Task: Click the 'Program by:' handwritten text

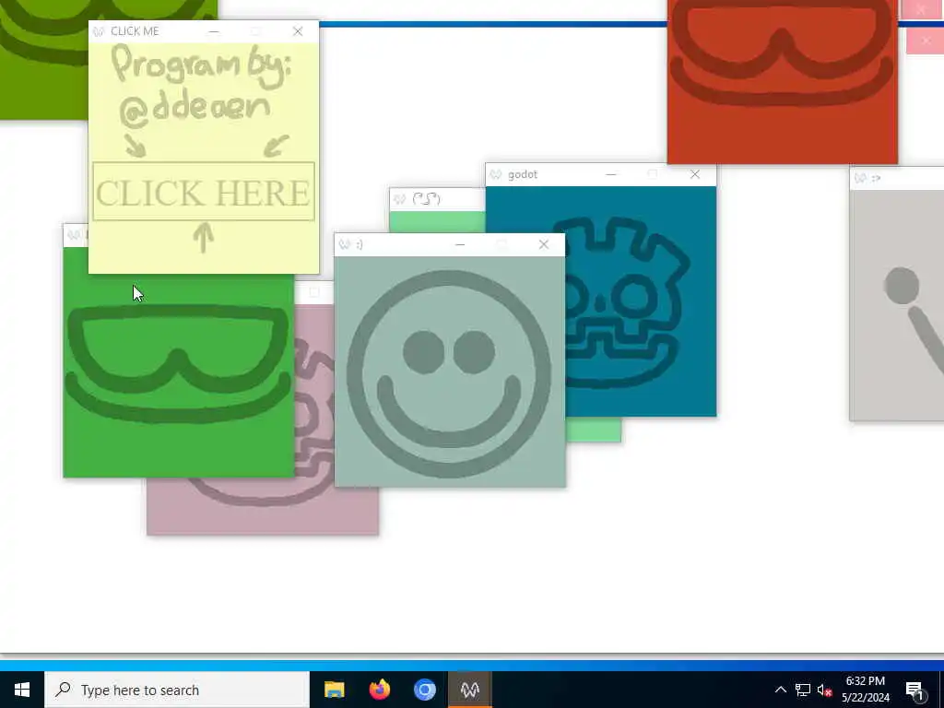Action: [202, 67]
